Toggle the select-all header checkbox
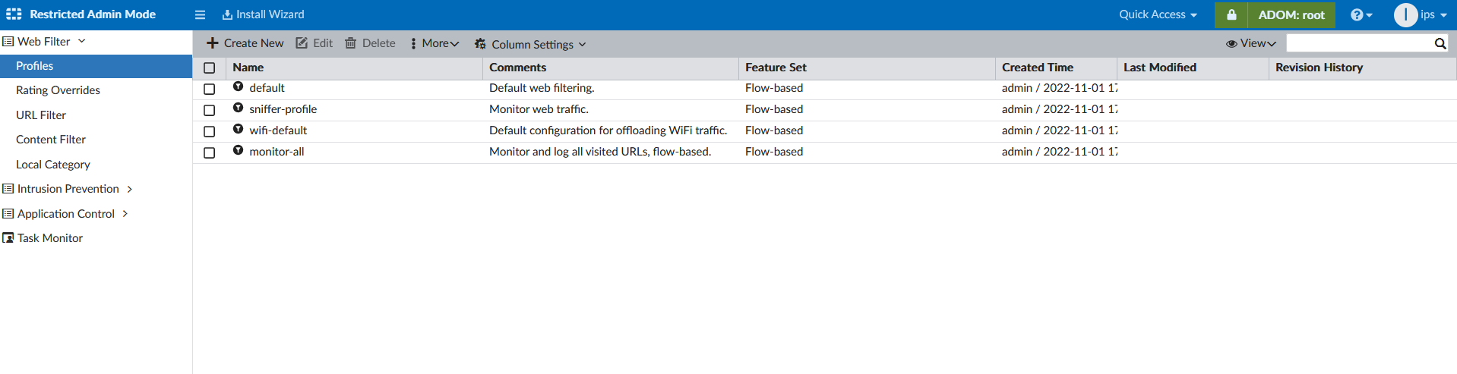This screenshot has height=374, width=1457. pyautogui.click(x=210, y=68)
